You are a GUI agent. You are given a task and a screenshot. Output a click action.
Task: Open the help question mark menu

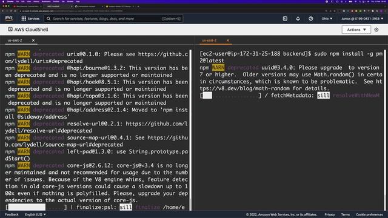311,19
